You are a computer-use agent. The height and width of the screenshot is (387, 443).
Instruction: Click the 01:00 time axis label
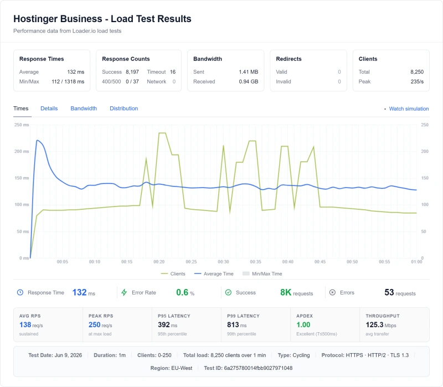[416, 262]
